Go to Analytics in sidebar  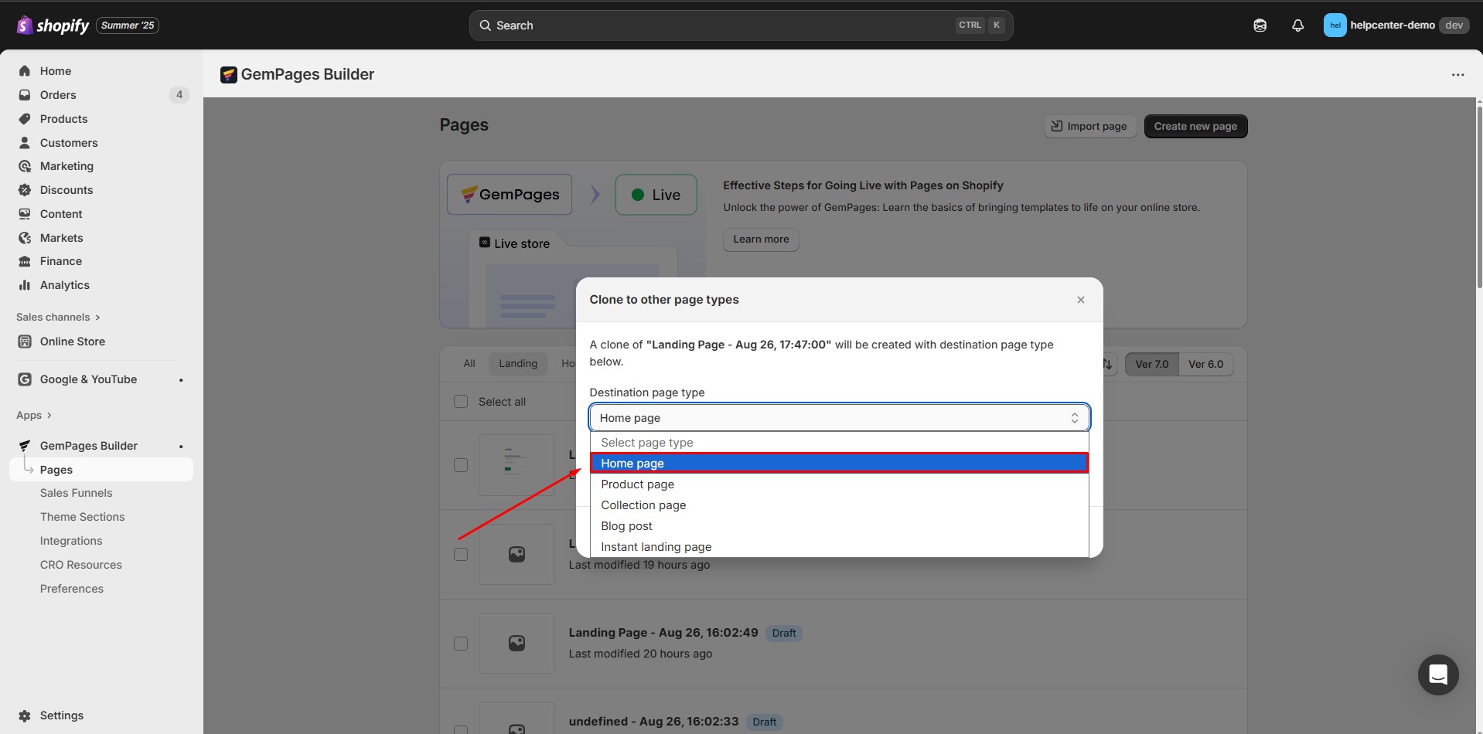tap(64, 285)
